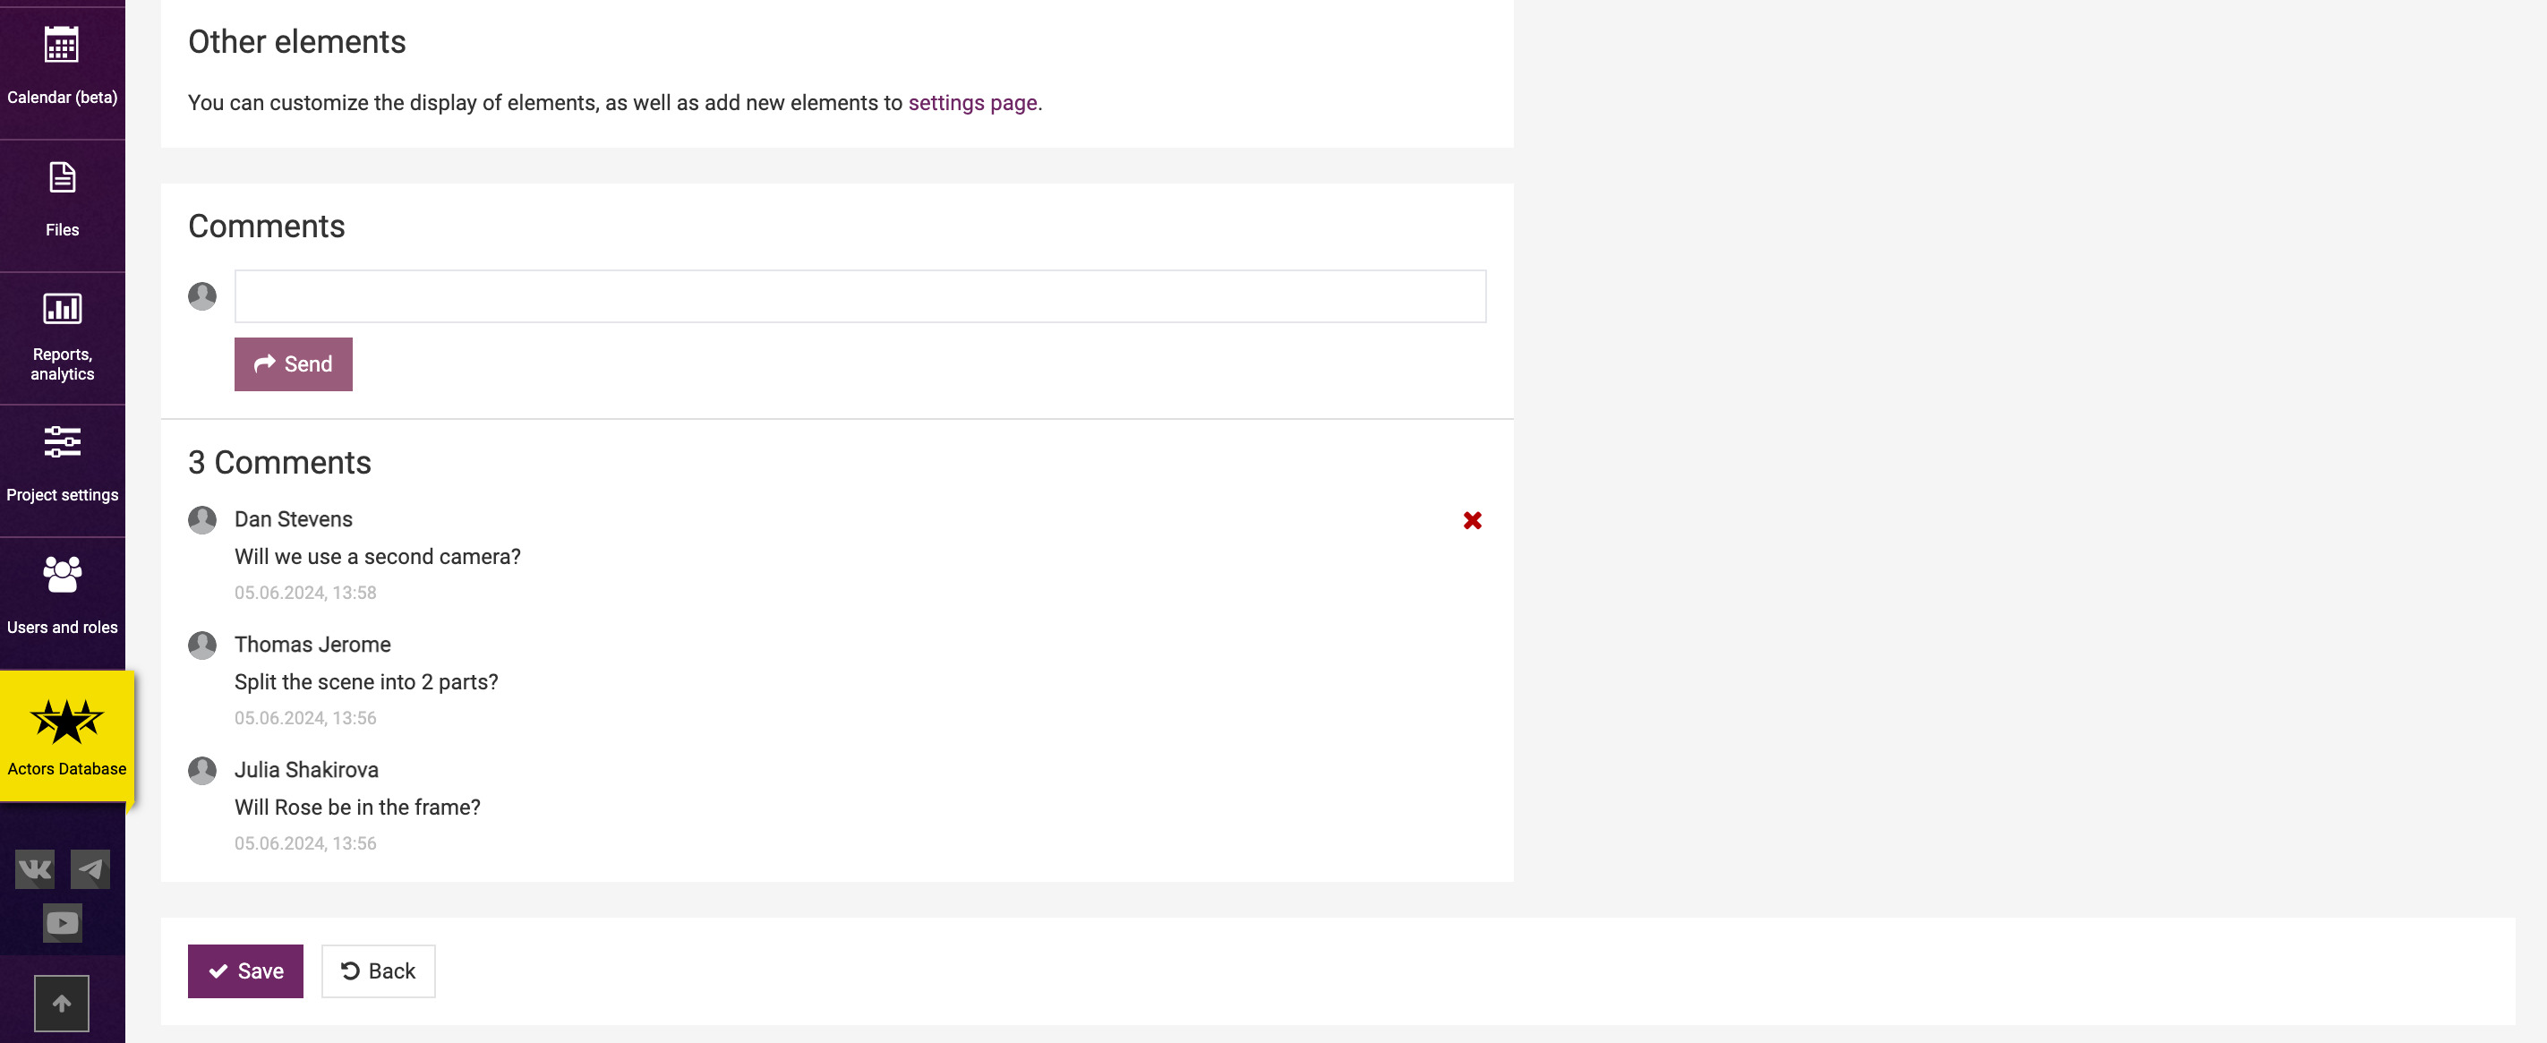Click timestamp 05.06.2024, 13:58
This screenshot has height=1043, width=2547.
[x=305, y=594]
